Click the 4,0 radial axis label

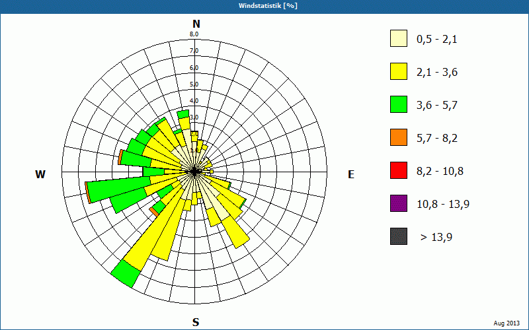(194, 101)
